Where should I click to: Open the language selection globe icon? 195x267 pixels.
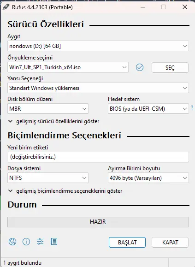[x=12, y=242]
